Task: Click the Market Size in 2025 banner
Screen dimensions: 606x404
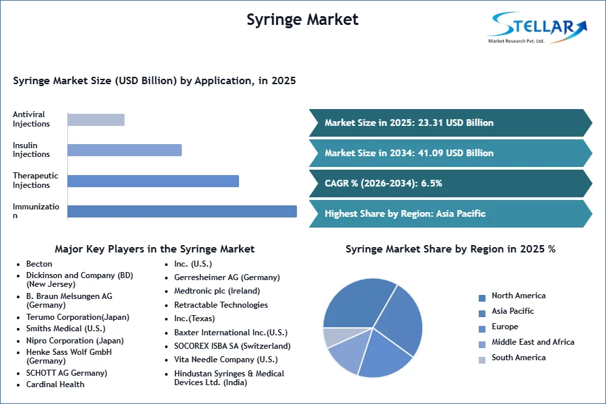Action: 450,123
